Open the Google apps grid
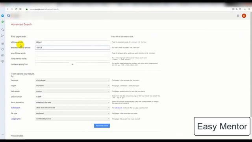 point(238,16)
